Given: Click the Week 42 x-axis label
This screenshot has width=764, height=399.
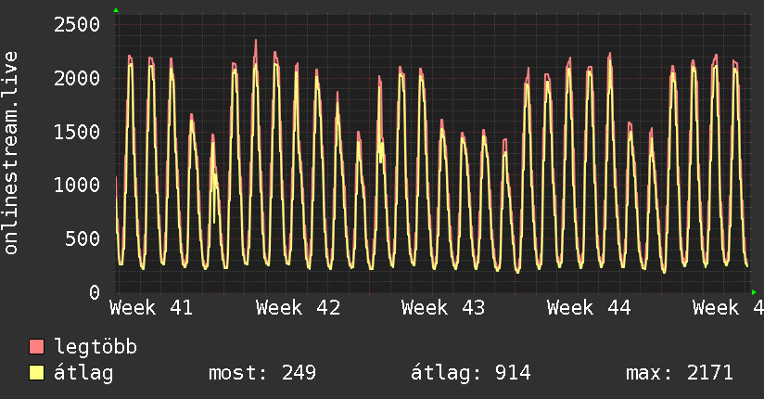Looking at the screenshot, I should [298, 308].
